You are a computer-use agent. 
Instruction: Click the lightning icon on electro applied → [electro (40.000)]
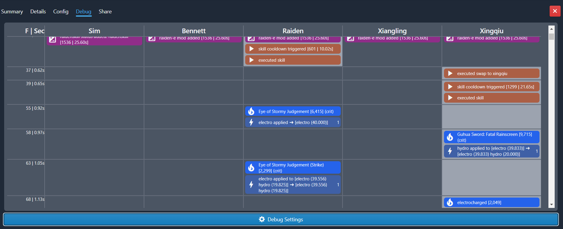tap(251, 122)
